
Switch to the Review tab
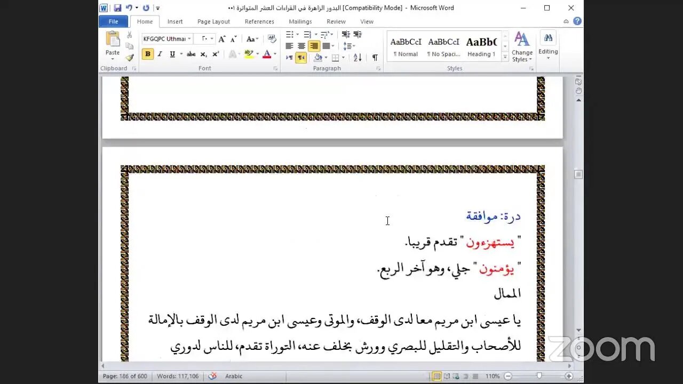click(336, 21)
